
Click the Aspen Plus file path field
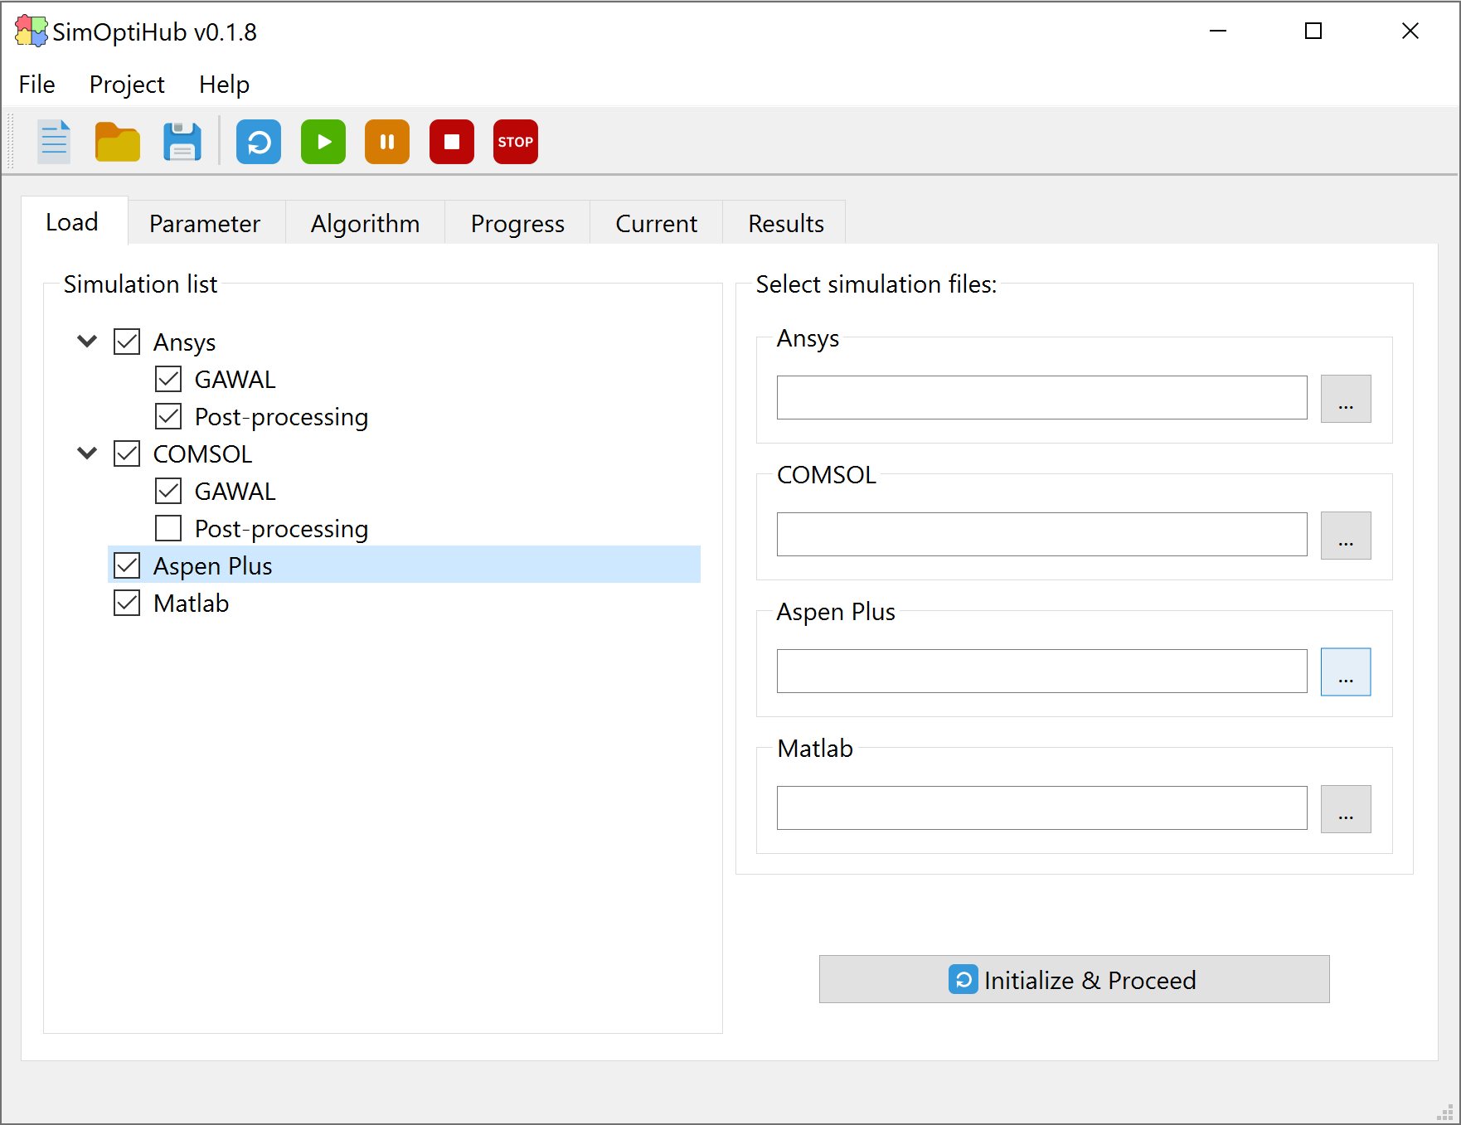(x=1041, y=672)
